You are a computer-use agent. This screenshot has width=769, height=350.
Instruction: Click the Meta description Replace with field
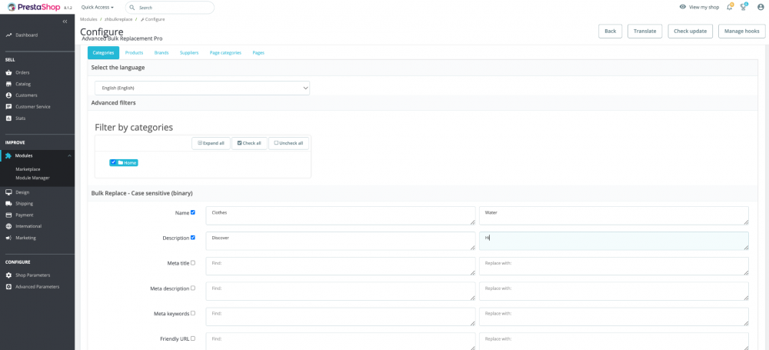point(614,291)
